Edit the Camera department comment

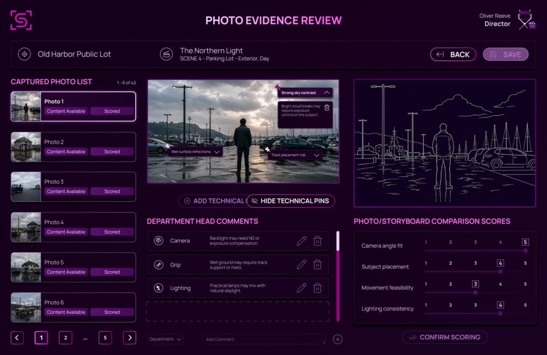tap(301, 241)
